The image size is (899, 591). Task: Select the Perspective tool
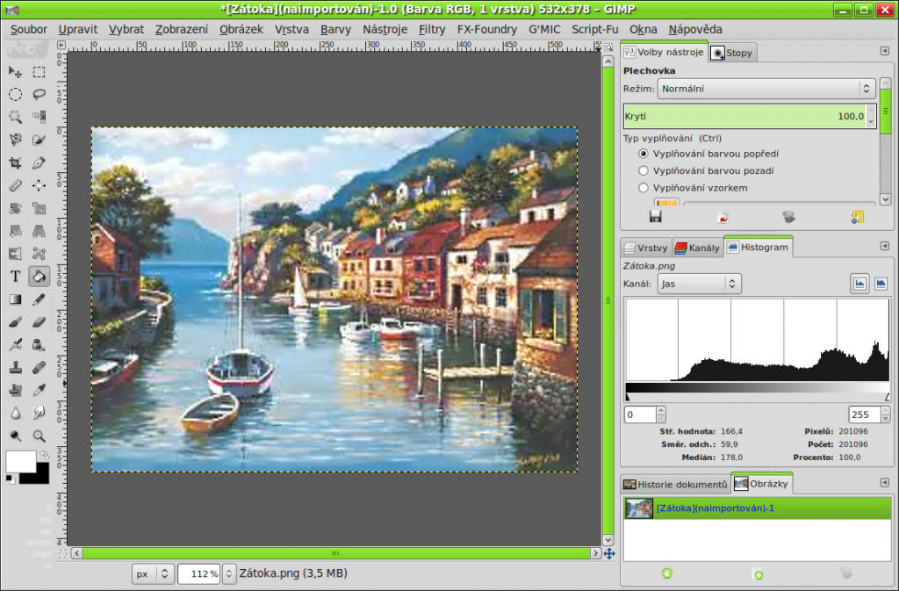pyautogui.click(x=39, y=231)
